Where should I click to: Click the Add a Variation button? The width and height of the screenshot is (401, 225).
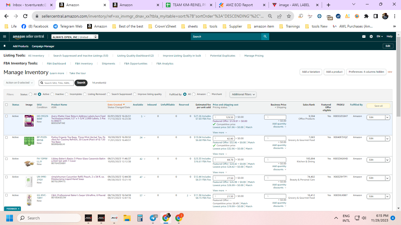point(311,72)
